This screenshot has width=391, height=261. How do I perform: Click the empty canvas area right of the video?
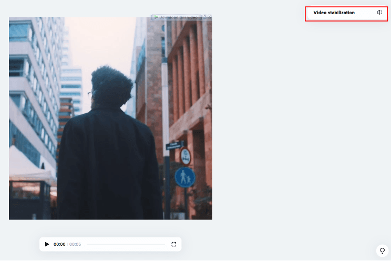(x=300, y=131)
